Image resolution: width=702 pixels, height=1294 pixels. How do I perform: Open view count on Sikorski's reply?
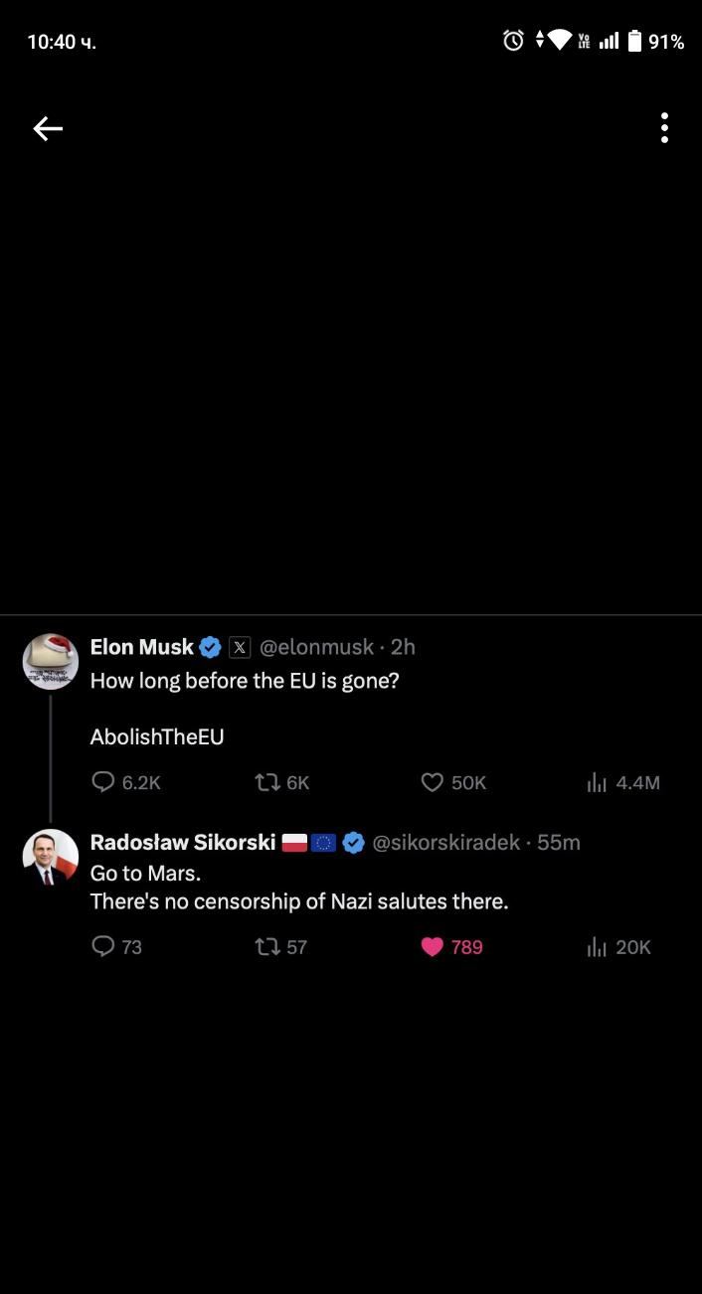coord(597,947)
